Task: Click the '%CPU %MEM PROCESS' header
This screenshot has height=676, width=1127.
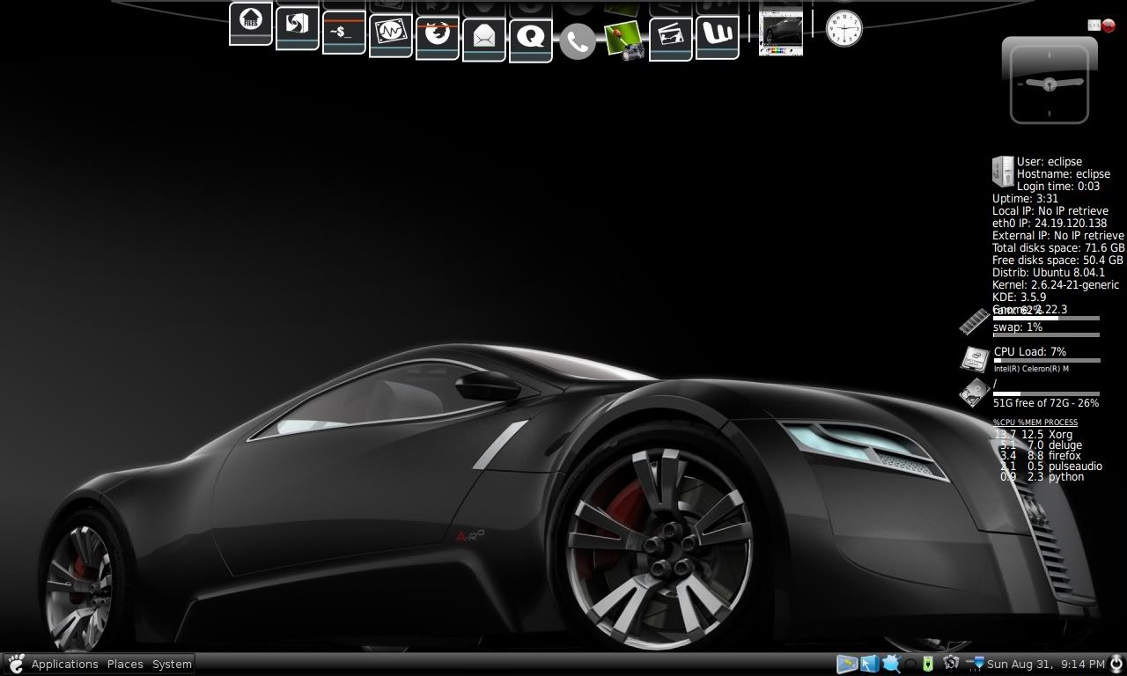Action: (x=1035, y=422)
